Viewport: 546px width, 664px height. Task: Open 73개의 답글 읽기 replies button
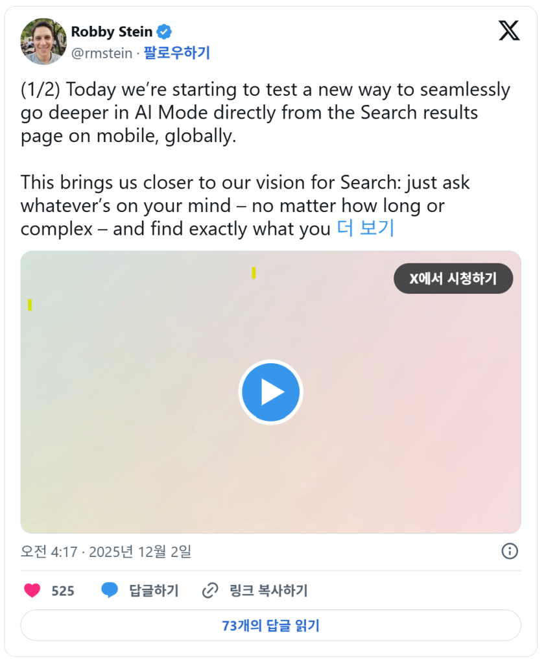tap(270, 626)
